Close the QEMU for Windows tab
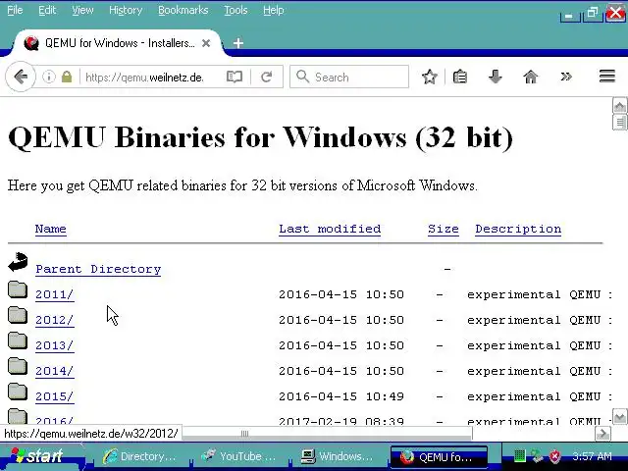Screen dimensions: 628x471 (206, 43)
